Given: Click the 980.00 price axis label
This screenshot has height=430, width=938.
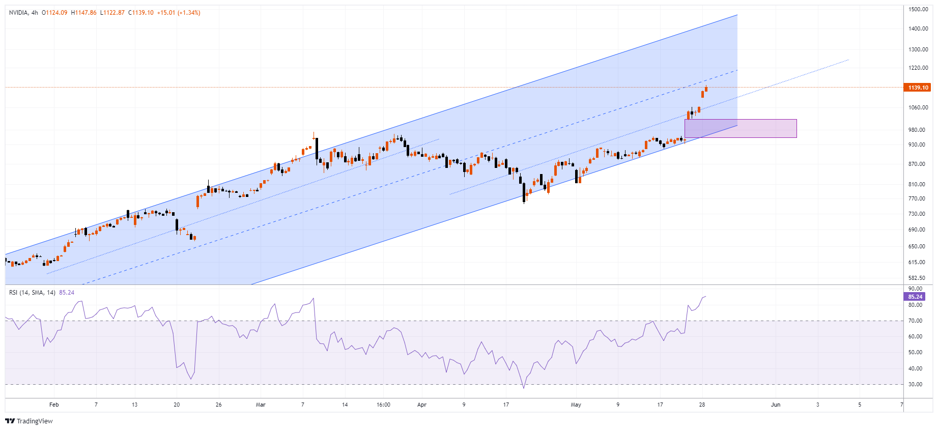Looking at the screenshot, I should coord(917,130).
